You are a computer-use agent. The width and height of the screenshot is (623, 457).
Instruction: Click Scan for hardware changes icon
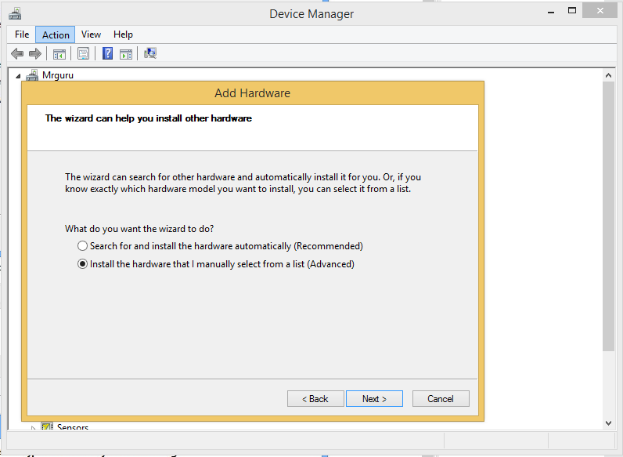coord(150,53)
